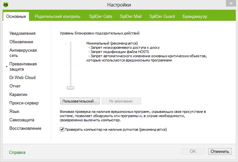
Task: Open Антивирусная сеть settings section
Action: [x=23, y=53]
